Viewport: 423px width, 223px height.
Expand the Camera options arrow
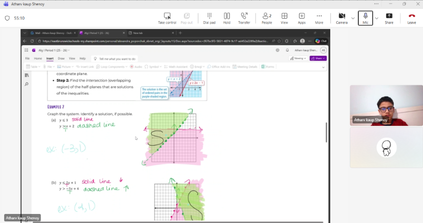(x=353, y=19)
